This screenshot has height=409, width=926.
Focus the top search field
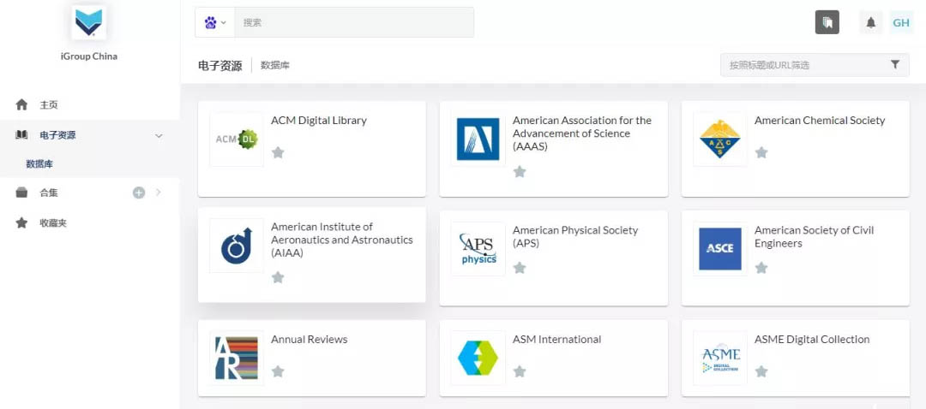354,22
